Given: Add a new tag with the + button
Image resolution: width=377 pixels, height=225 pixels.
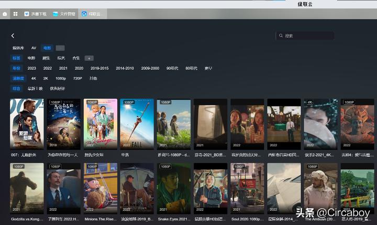Looking at the screenshot, I should 89,58.
